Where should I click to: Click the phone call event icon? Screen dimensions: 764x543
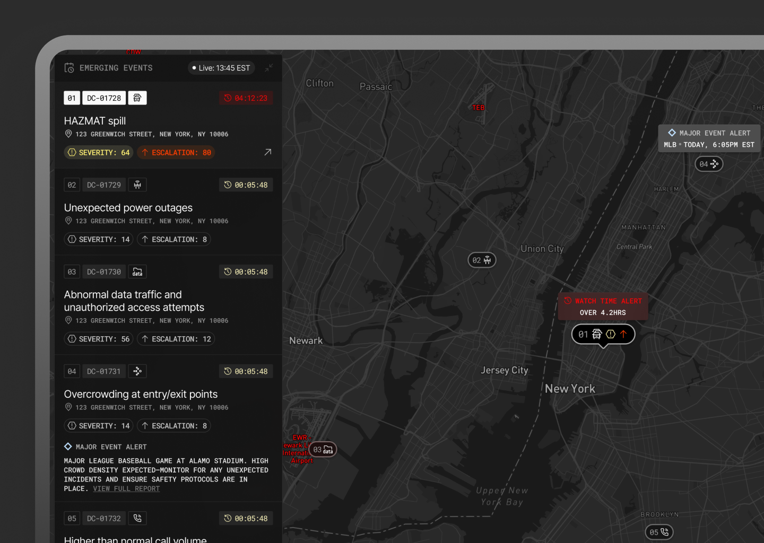click(x=137, y=519)
